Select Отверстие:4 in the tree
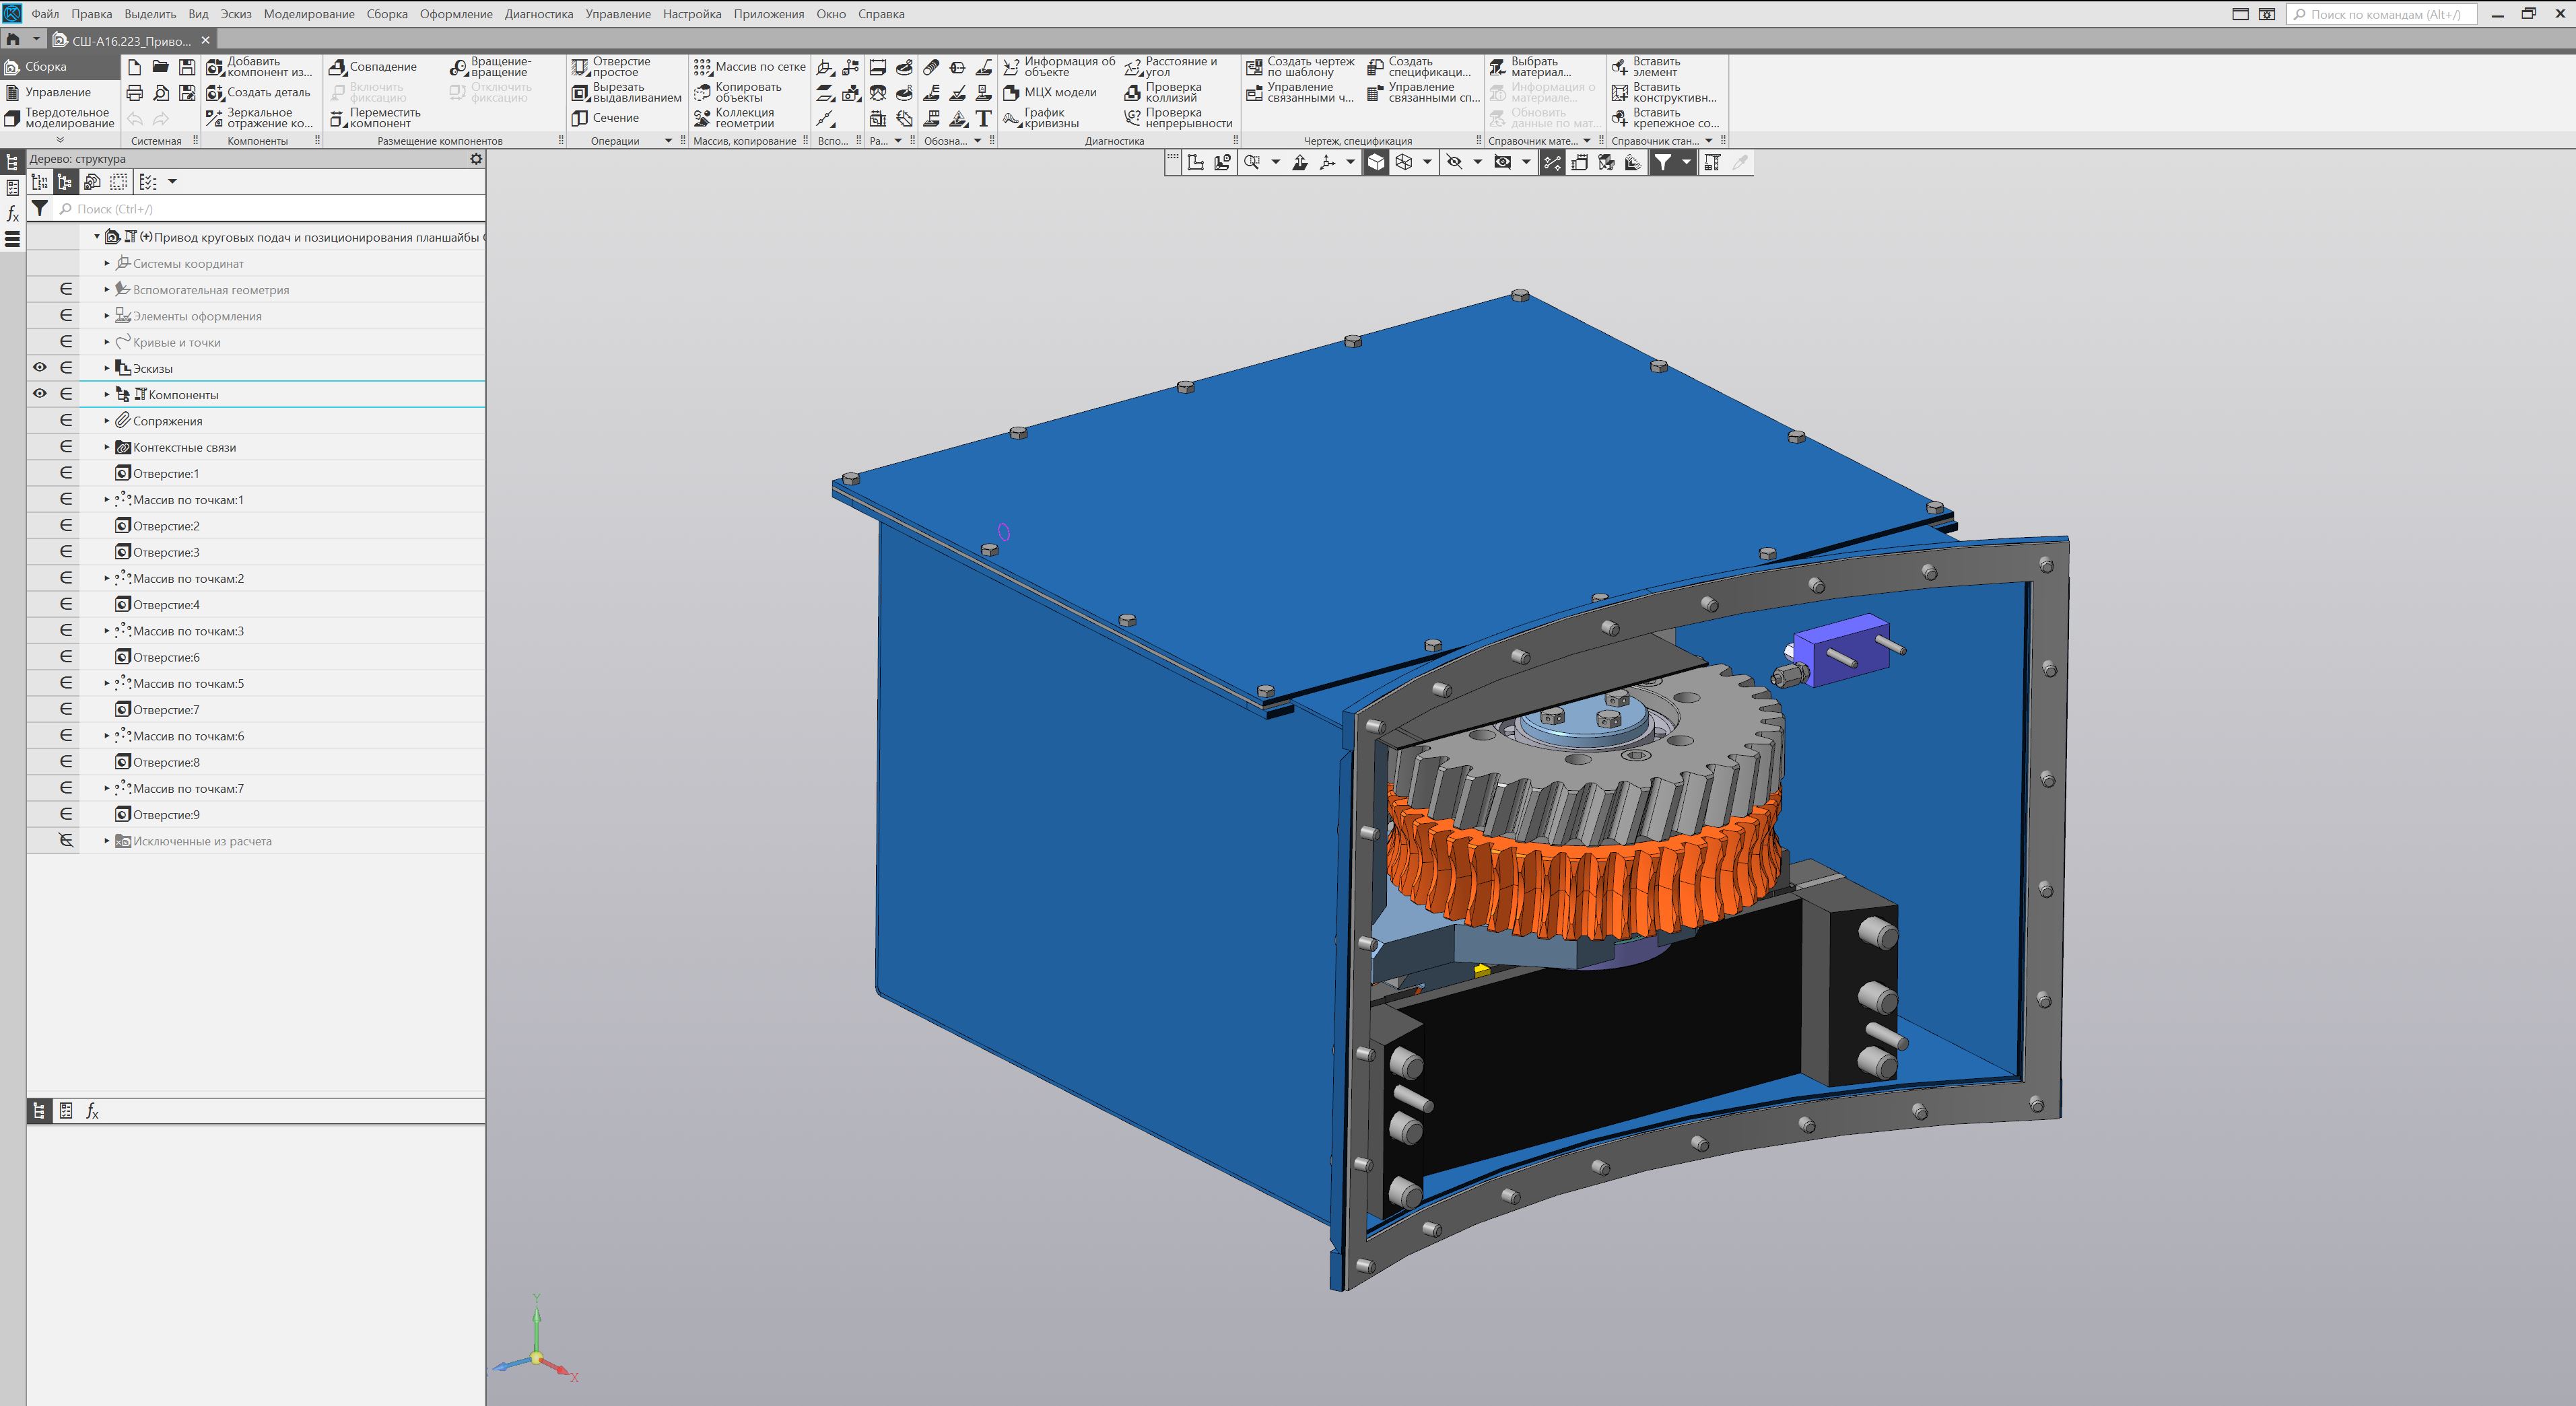This screenshot has height=1406, width=2576. tap(166, 605)
